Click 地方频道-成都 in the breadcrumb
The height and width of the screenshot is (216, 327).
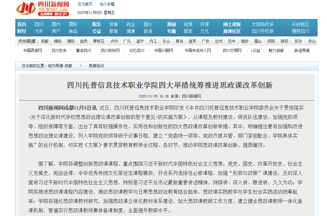click(x=60, y=66)
